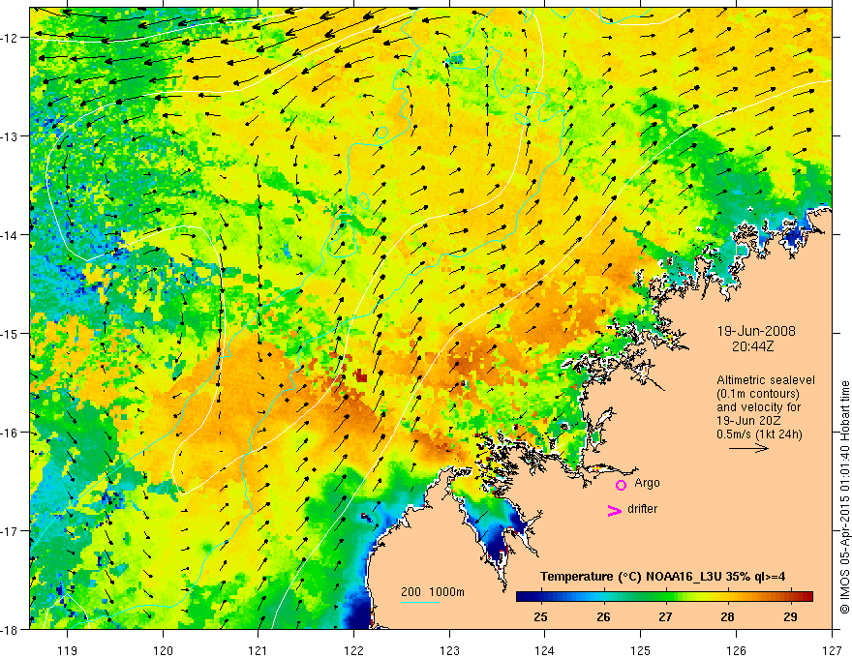The image size is (852, 658).
Task: Click the '0.5m/s (1kt 24h)' text
Action: point(759,434)
